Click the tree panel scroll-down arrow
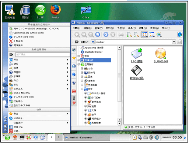Screen dimensions: 189x144 tap(119, 123)
